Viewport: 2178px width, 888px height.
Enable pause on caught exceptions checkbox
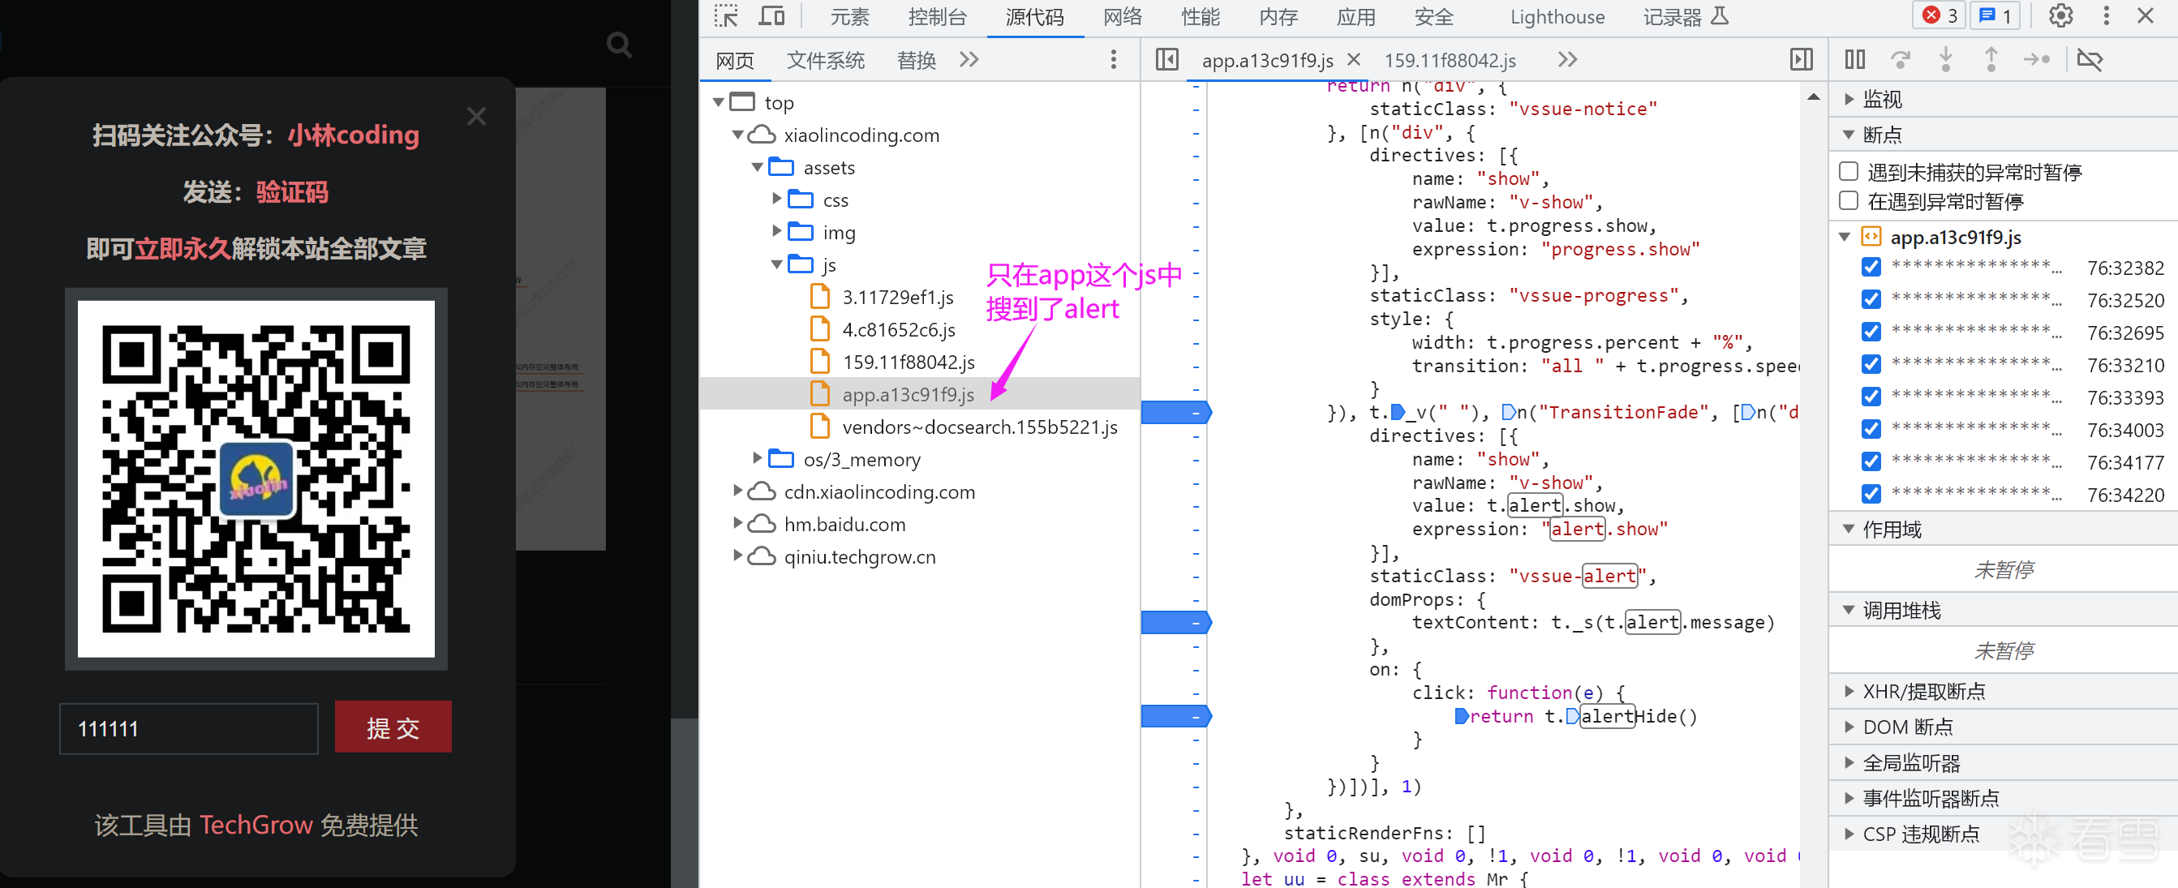click(1848, 201)
